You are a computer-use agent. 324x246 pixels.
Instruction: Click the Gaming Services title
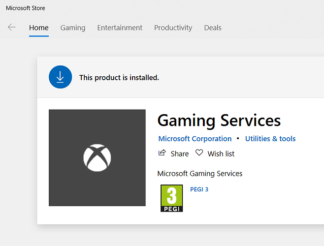219,121
